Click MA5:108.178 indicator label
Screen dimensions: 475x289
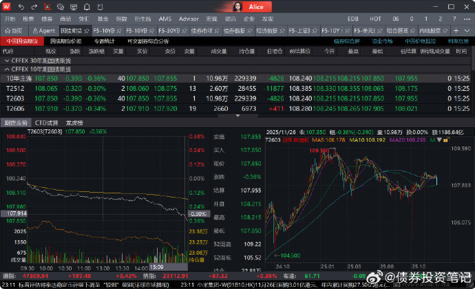(x=328, y=140)
